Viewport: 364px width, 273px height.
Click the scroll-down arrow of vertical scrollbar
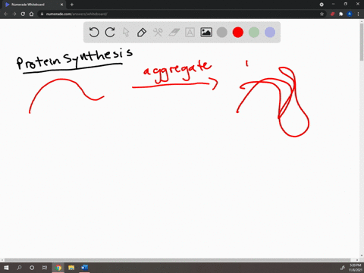[362, 256]
